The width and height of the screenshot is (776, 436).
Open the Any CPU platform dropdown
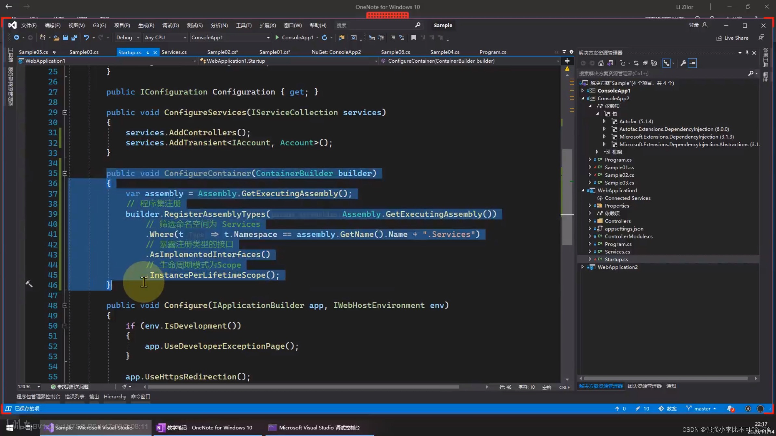[x=165, y=38]
